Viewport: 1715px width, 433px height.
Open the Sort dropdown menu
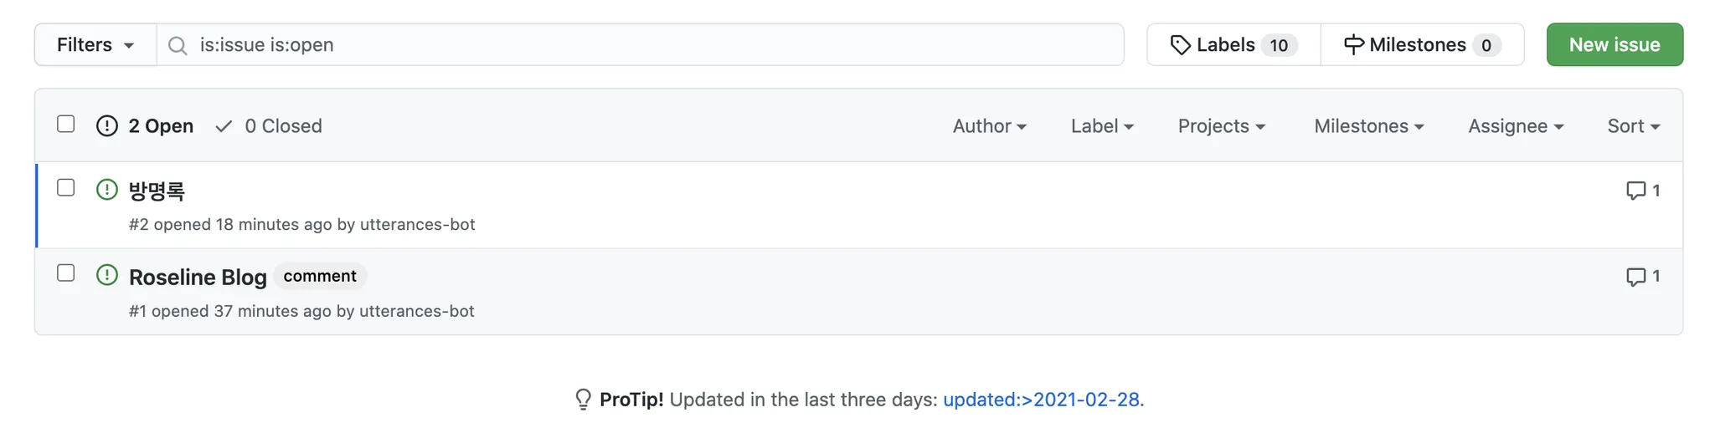[x=1633, y=126]
